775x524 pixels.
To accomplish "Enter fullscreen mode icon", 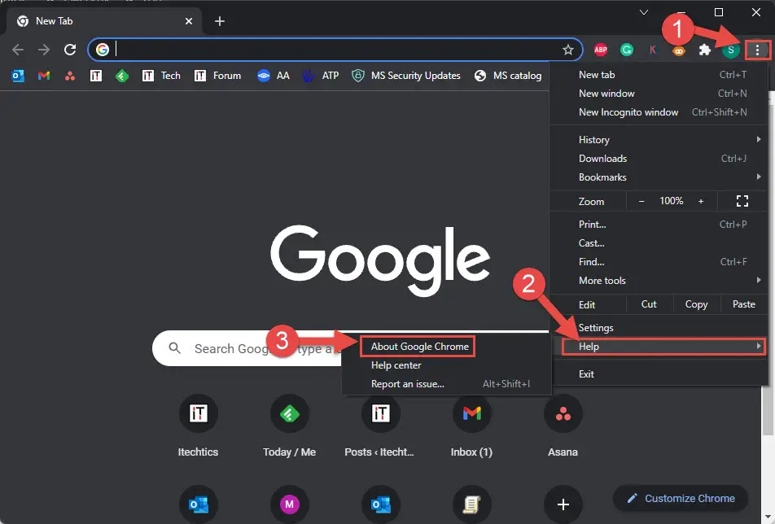I will pyautogui.click(x=742, y=201).
